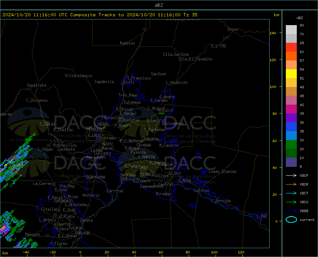Viewport: 318px width, 257px height.
Task: Click the Clla.El_Cavadito map label
Action: pyautogui.click(x=195, y=59)
